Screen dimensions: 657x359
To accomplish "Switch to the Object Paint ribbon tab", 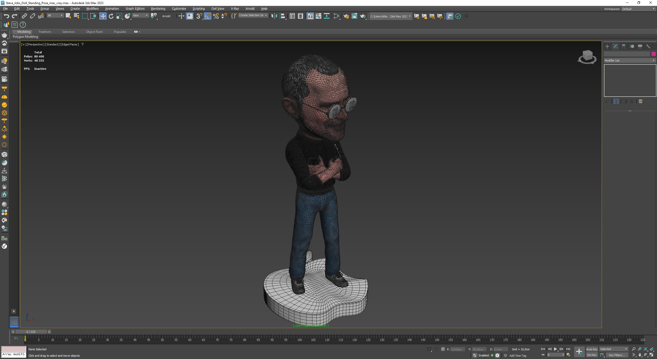I will point(94,32).
